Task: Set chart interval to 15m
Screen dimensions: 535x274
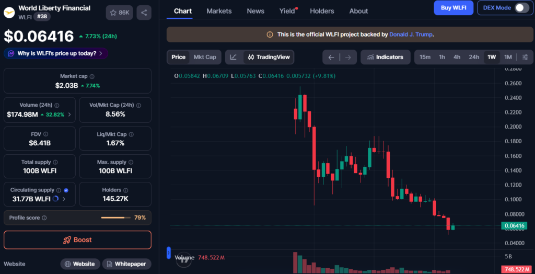Action: [x=425, y=57]
